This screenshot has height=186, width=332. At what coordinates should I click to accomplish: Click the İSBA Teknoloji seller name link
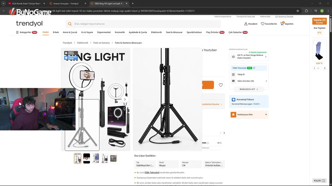pyautogui.click(x=239, y=68)
